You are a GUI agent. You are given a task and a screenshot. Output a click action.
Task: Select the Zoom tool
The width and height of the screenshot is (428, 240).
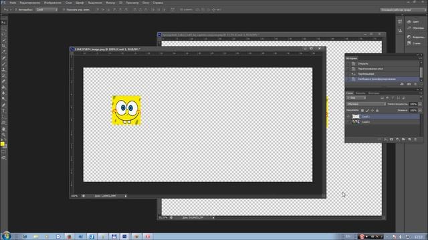(x=3, y=135)
